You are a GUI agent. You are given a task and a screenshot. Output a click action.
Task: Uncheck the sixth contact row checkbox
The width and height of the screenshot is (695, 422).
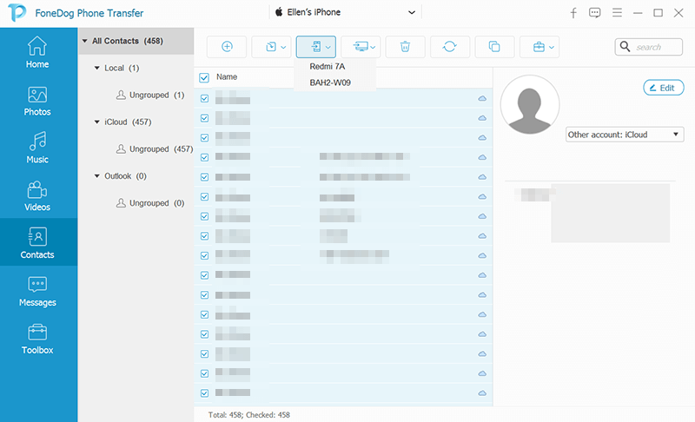click(x=204, y=196)
